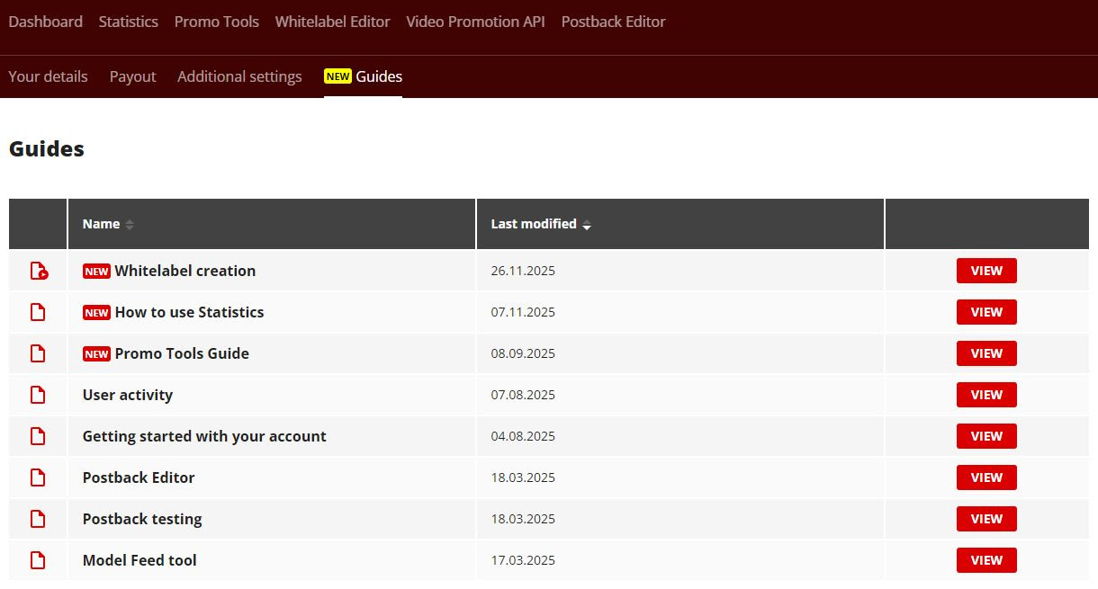View the Whitelabel creation guide
1098x589 pixels.
985,271
